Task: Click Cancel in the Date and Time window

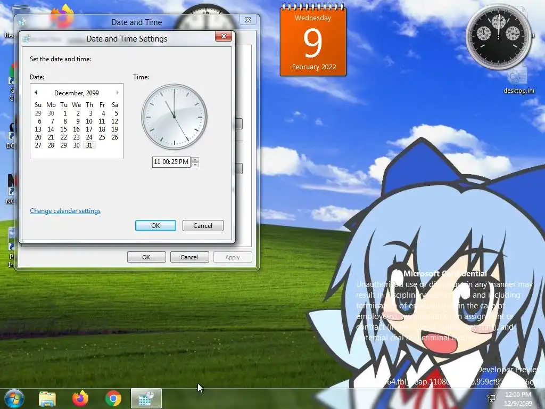Action: [189, 257]
